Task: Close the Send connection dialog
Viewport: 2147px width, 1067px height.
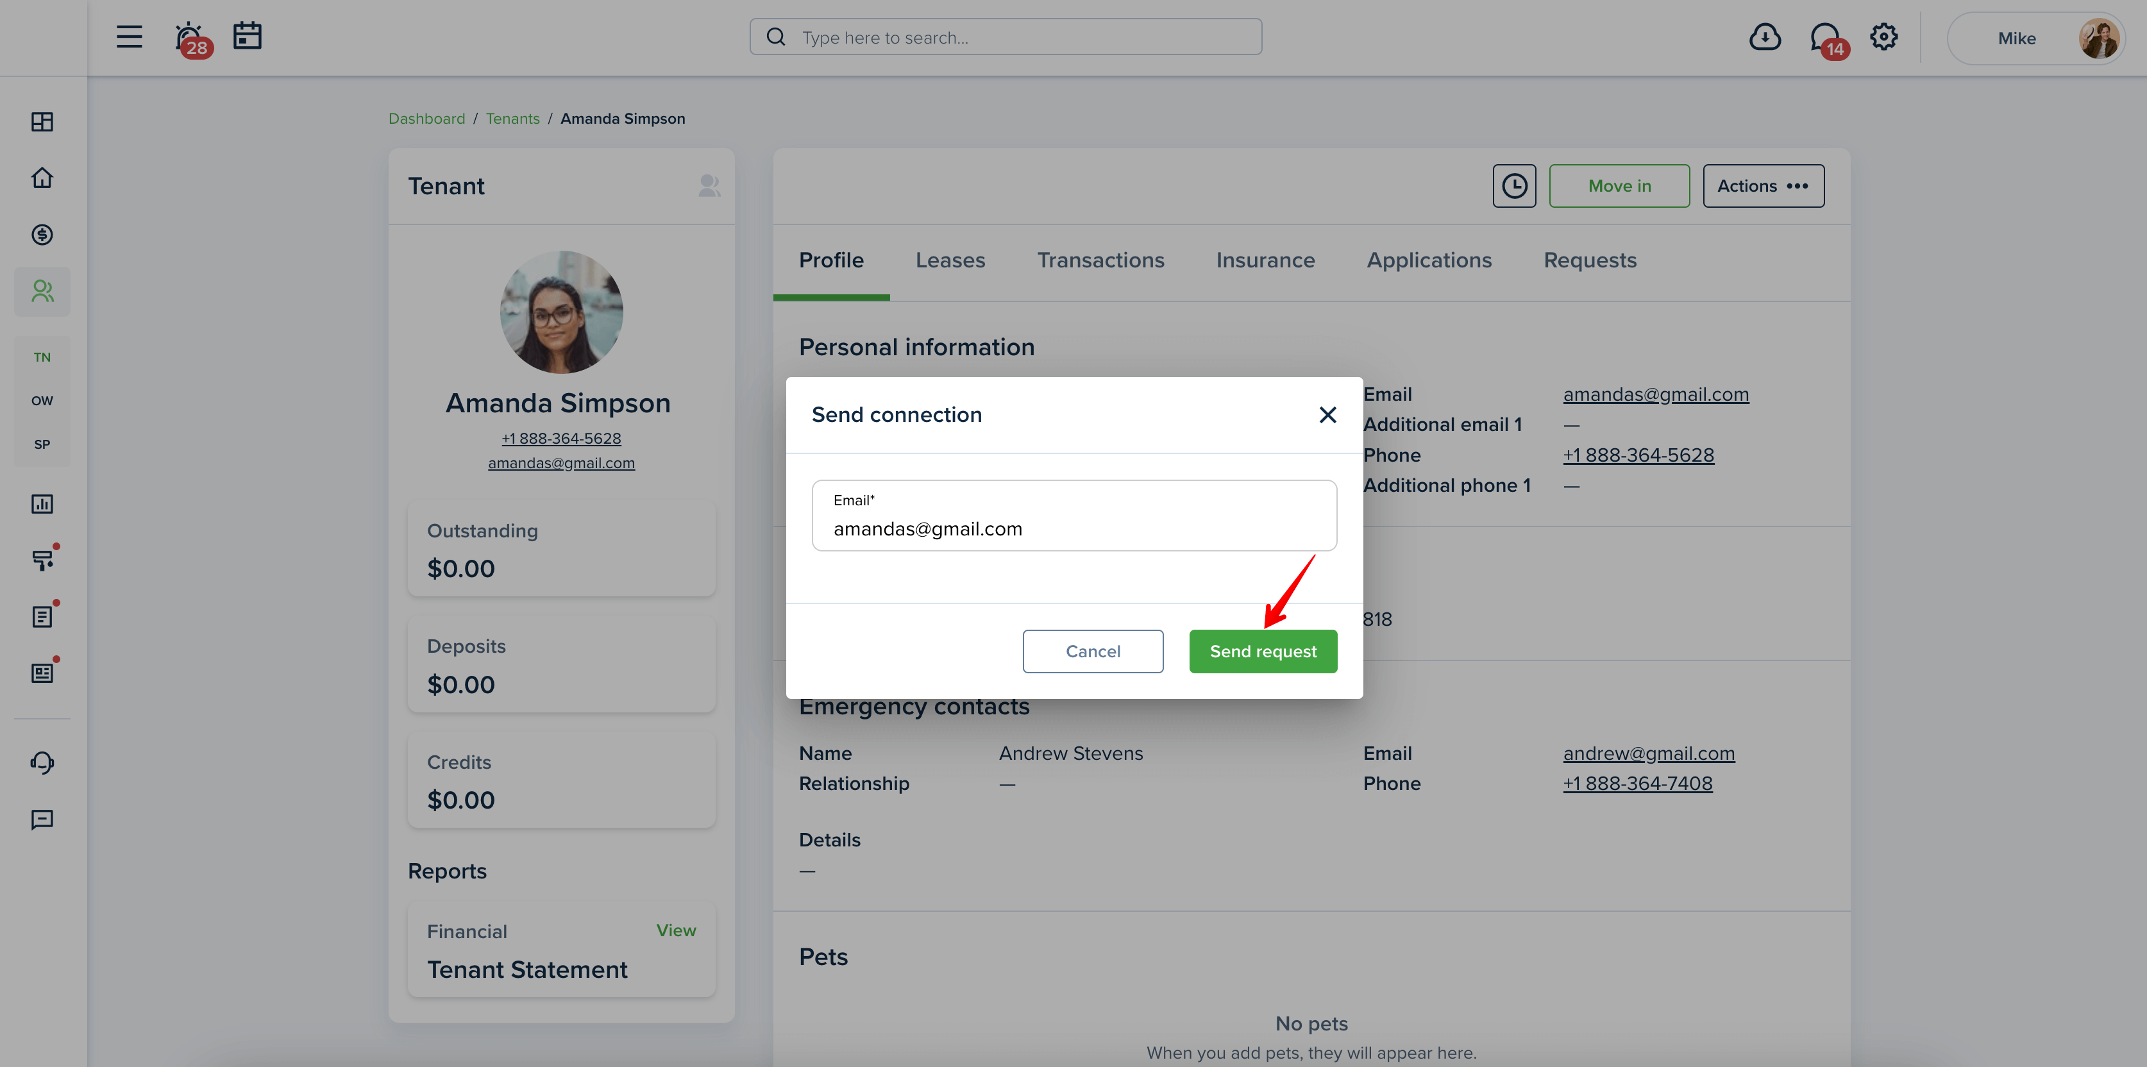Action: [1327, 415]
